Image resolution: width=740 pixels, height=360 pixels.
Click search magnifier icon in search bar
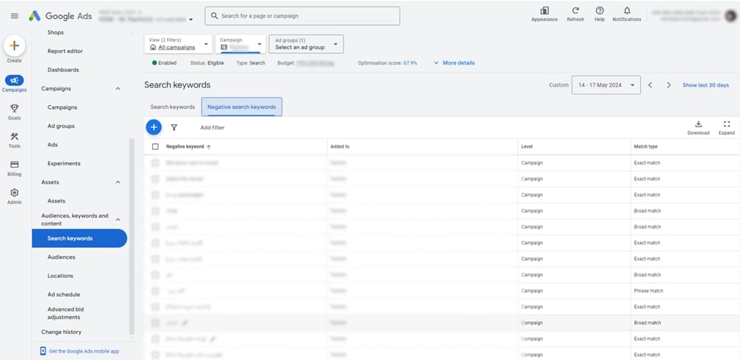(x=215, y=15)
